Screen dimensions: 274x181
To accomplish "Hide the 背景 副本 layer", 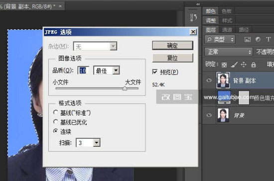I will [x=209, y=80].
